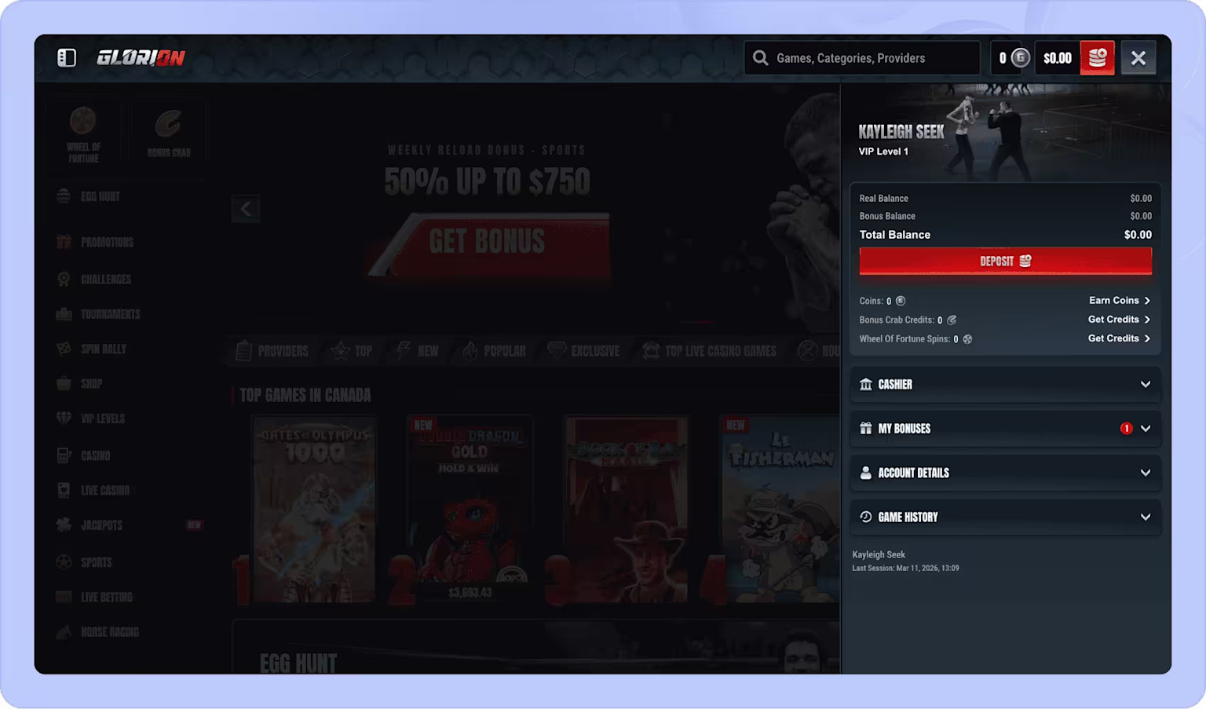Viewport: 1206px width, 709px height.
Task: Select the Popular category tab
Action: (x=494, y=351)
